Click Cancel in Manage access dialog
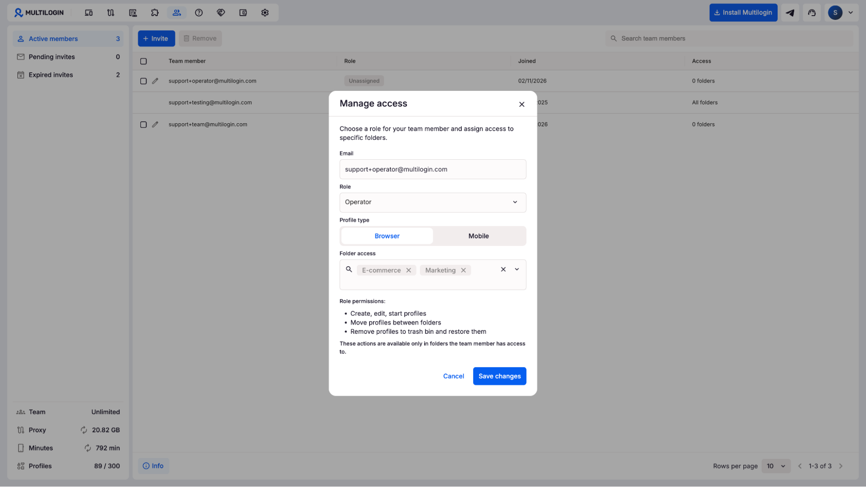The image size is (866, 487). pyautogui.click(x=453, y=376)
